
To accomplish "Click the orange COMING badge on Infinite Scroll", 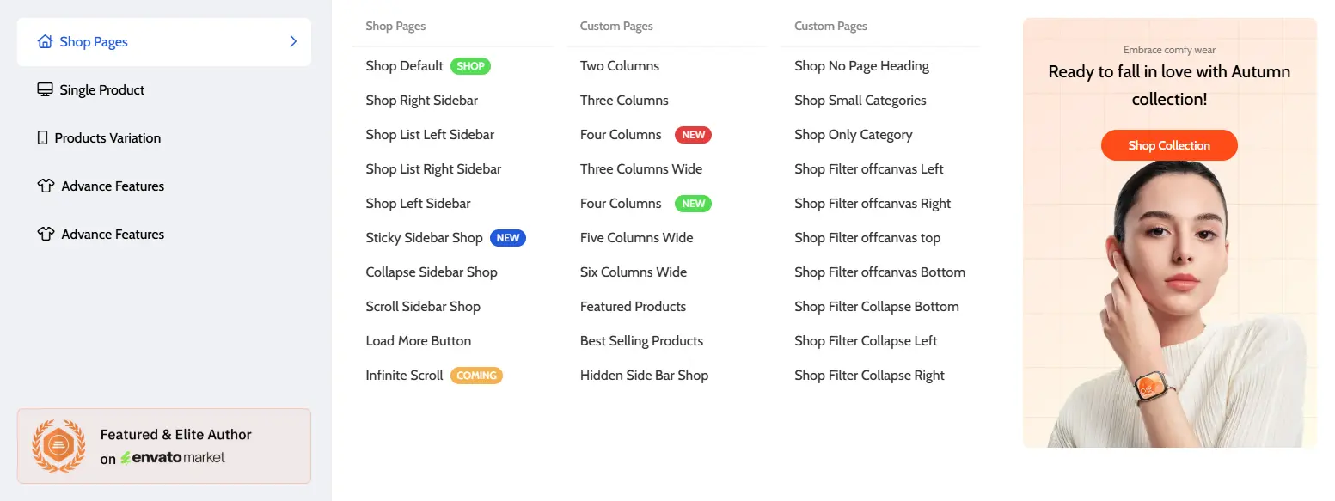I will 476,376.
